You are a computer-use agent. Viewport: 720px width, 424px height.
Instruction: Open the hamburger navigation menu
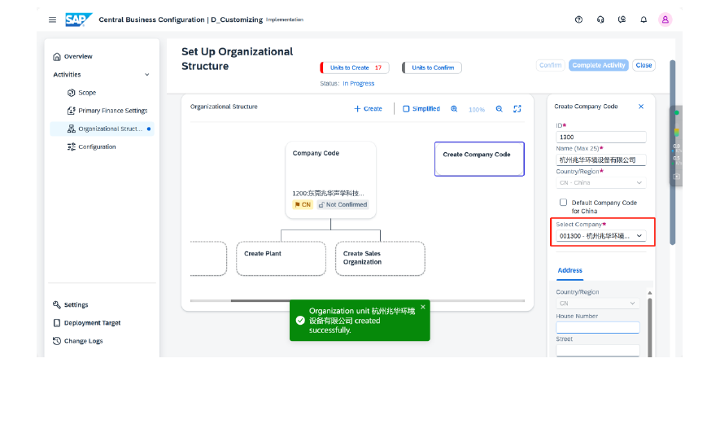point(53,20)
